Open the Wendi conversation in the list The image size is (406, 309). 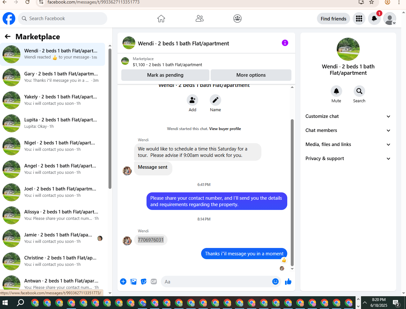[x=53, y=54]
